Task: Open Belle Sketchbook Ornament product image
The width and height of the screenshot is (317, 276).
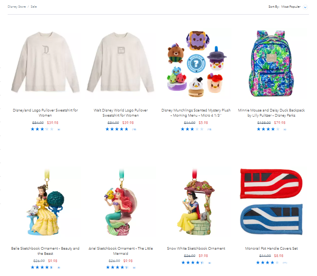Action: 45,202
